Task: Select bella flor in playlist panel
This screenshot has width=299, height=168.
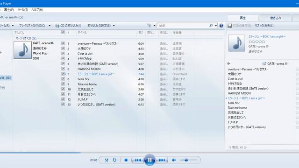Action: click(234, 103)
